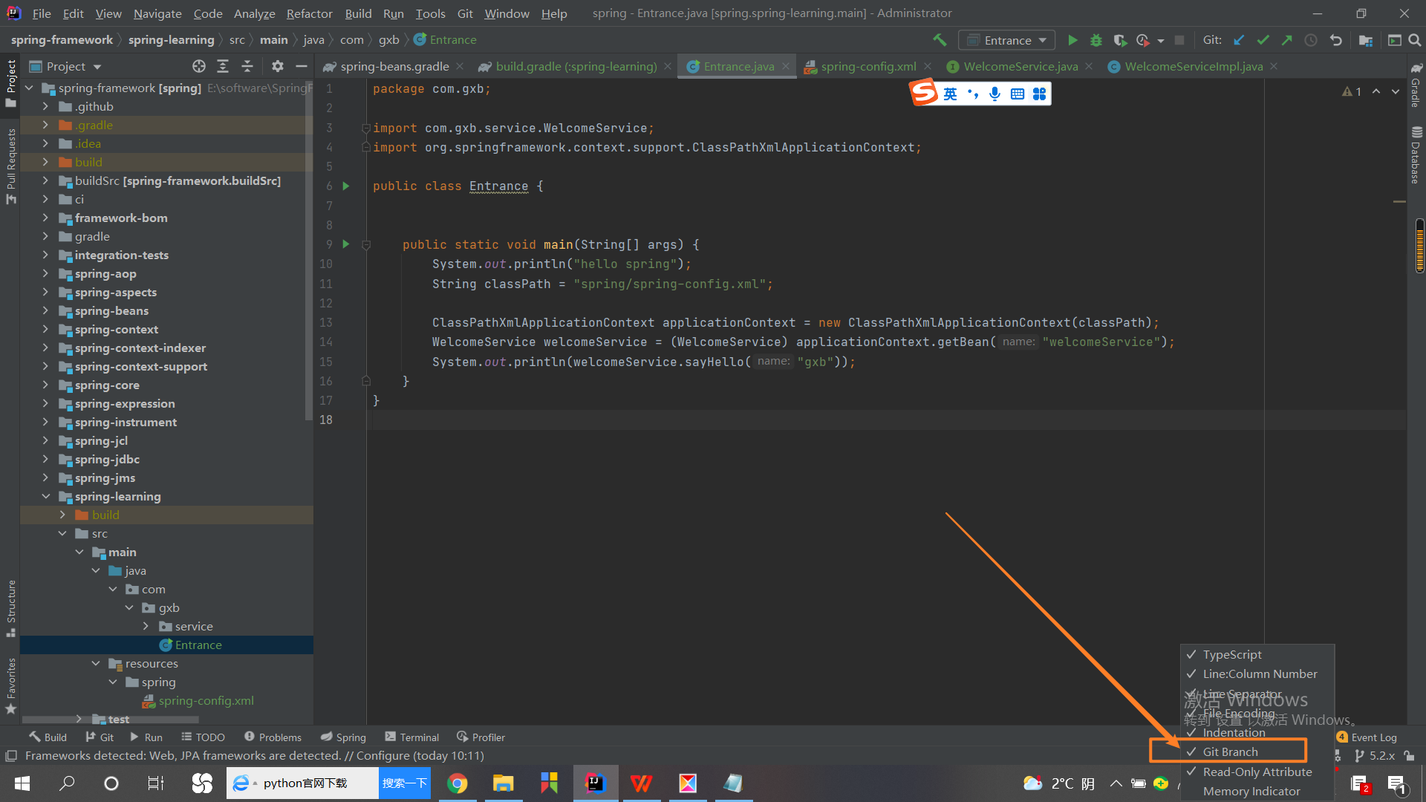
Task: Toggle the Line:Column Number widget
Action: tap(1257, 674)
